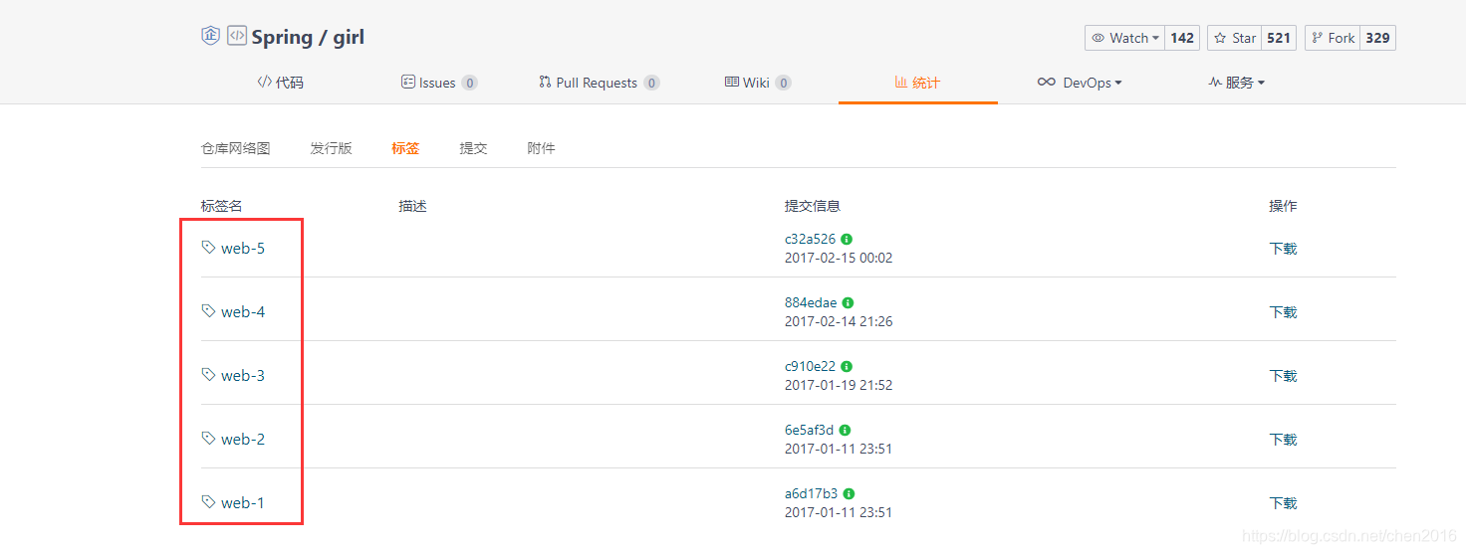Open tag web-1
Screen dimensions: 1466x554
tap(243, 503)
